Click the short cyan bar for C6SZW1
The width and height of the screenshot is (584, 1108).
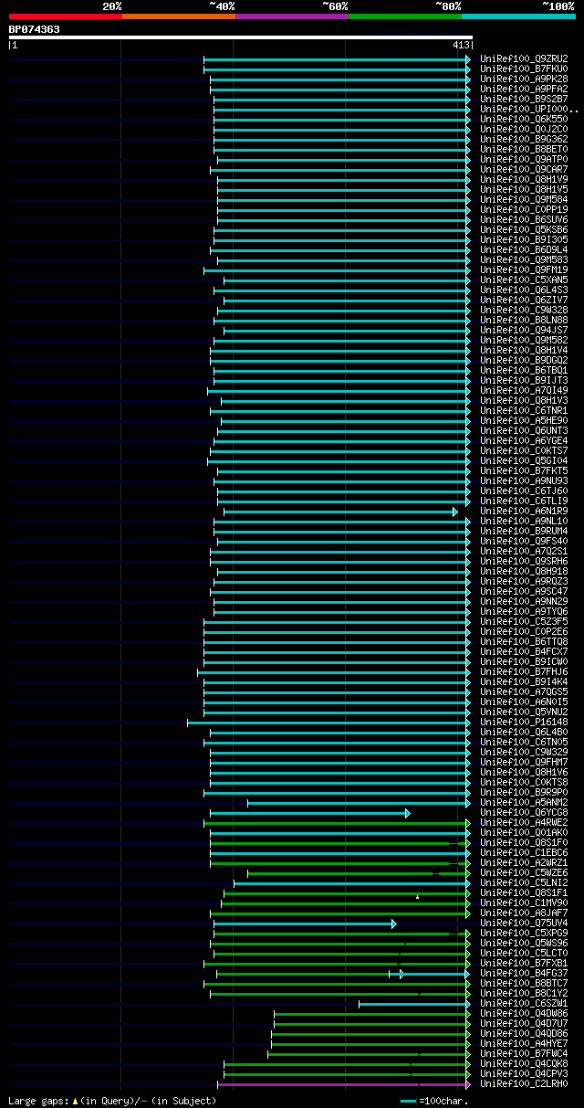click(414, 1004)
